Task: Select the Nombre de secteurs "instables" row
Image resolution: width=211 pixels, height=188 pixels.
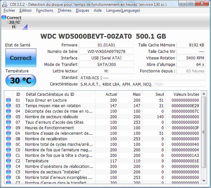Action: click(x=103, y=172)
